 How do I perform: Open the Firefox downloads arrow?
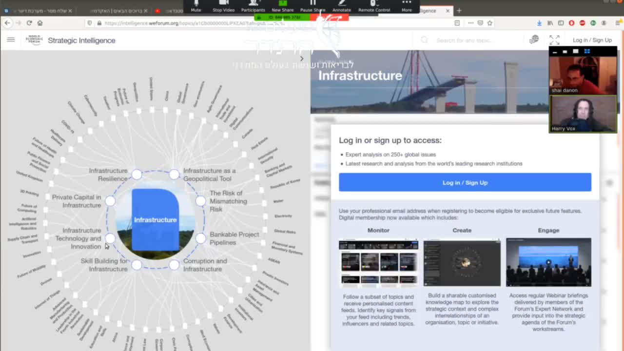point(539,23)
